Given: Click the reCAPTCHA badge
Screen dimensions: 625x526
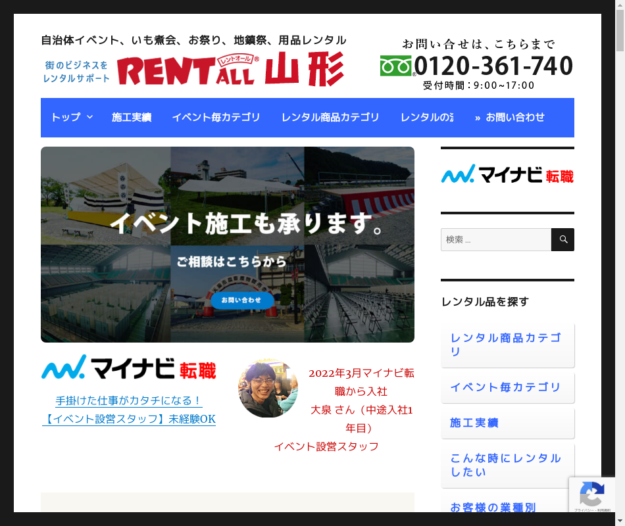Looking at the screenshot, I should (591, 494).
